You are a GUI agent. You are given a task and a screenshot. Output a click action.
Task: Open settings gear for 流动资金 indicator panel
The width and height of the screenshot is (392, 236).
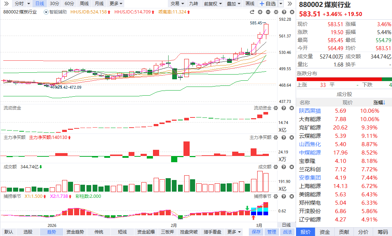tap(276, 108)
